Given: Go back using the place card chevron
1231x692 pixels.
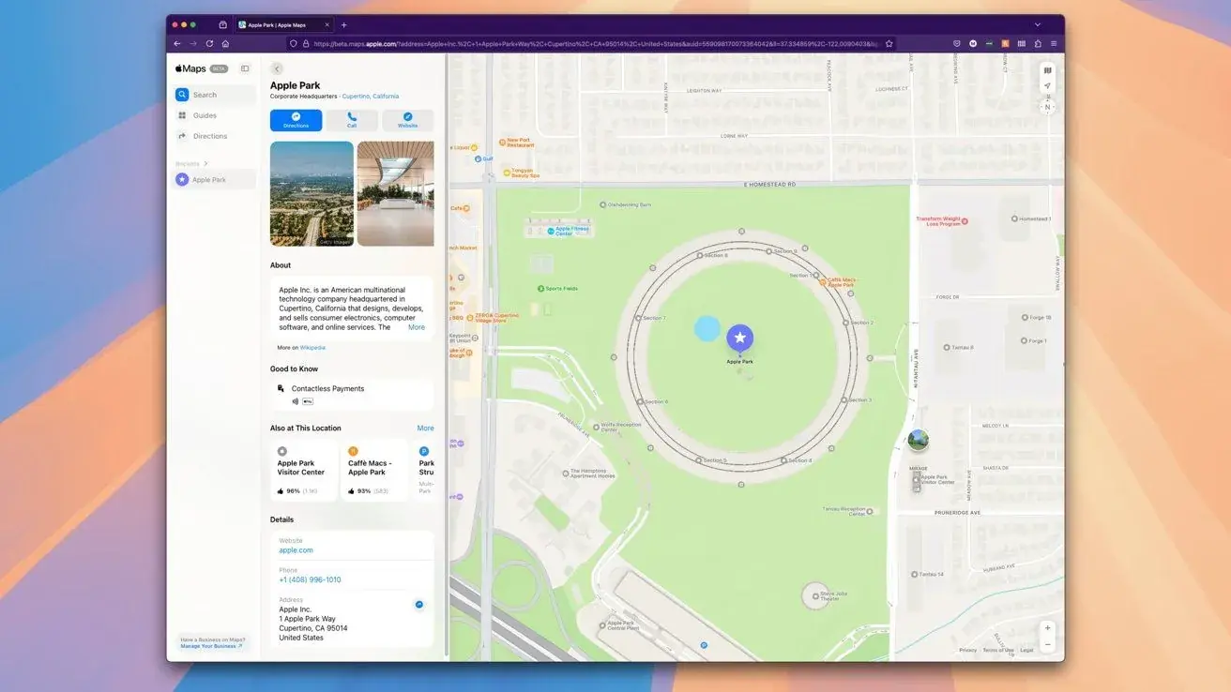Looking at the screenshot, I should coord(277,68).
